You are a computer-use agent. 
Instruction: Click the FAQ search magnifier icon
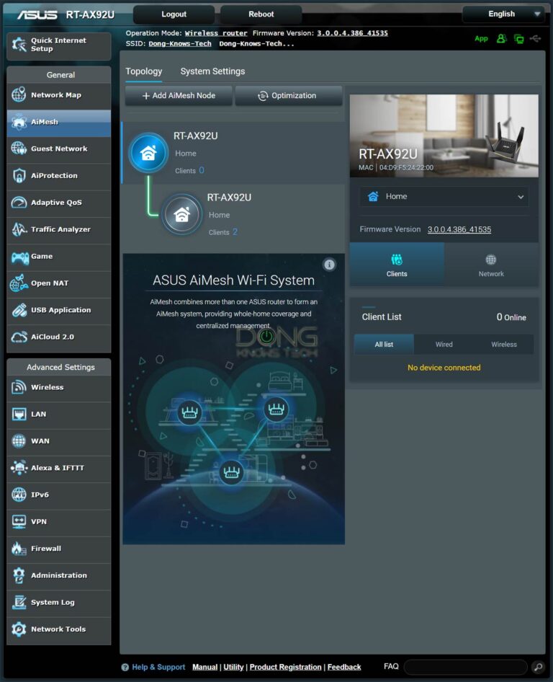pos(537,667)
